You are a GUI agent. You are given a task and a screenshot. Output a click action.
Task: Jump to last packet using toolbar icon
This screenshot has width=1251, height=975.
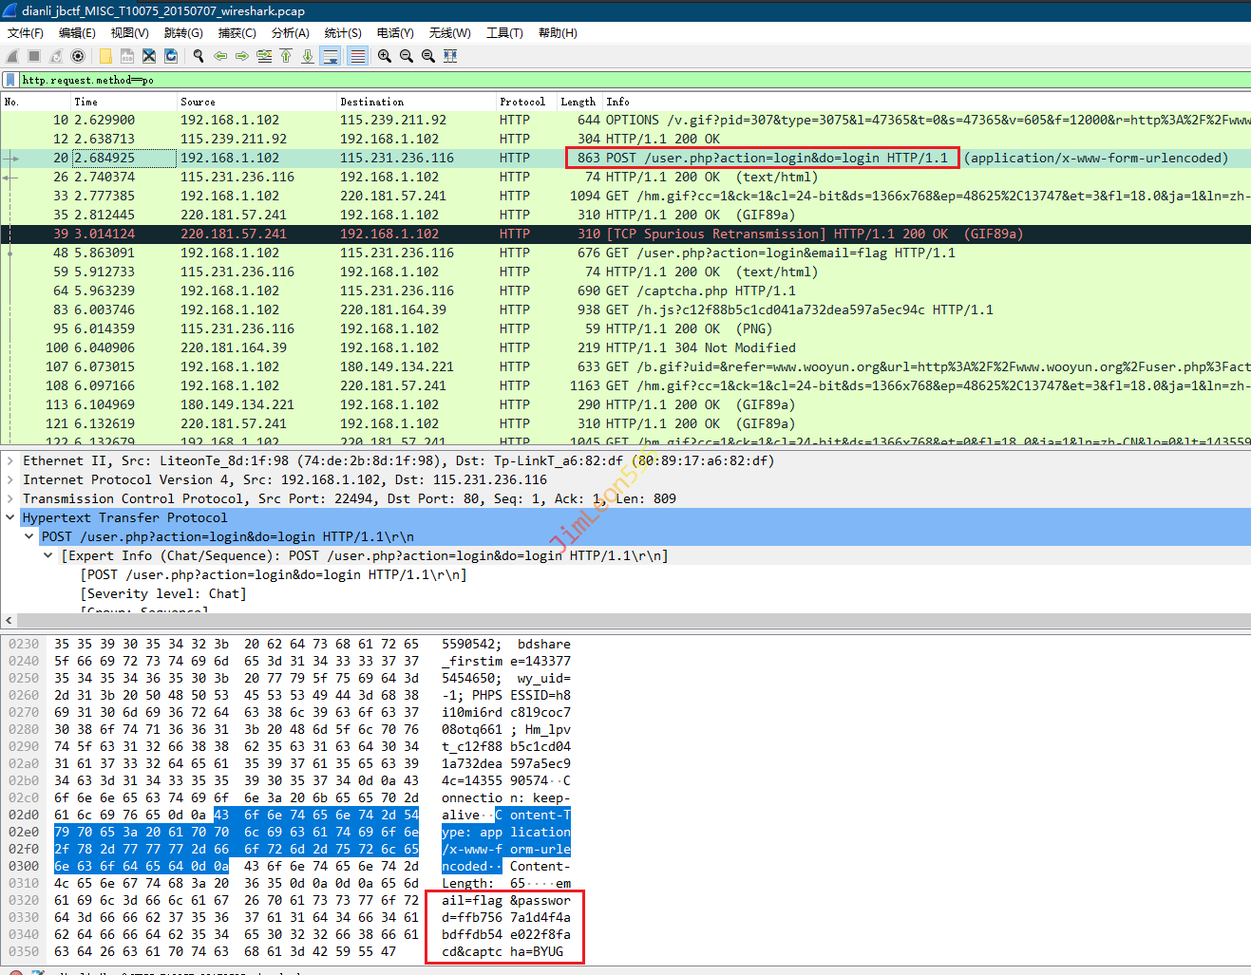coord(308,56)
